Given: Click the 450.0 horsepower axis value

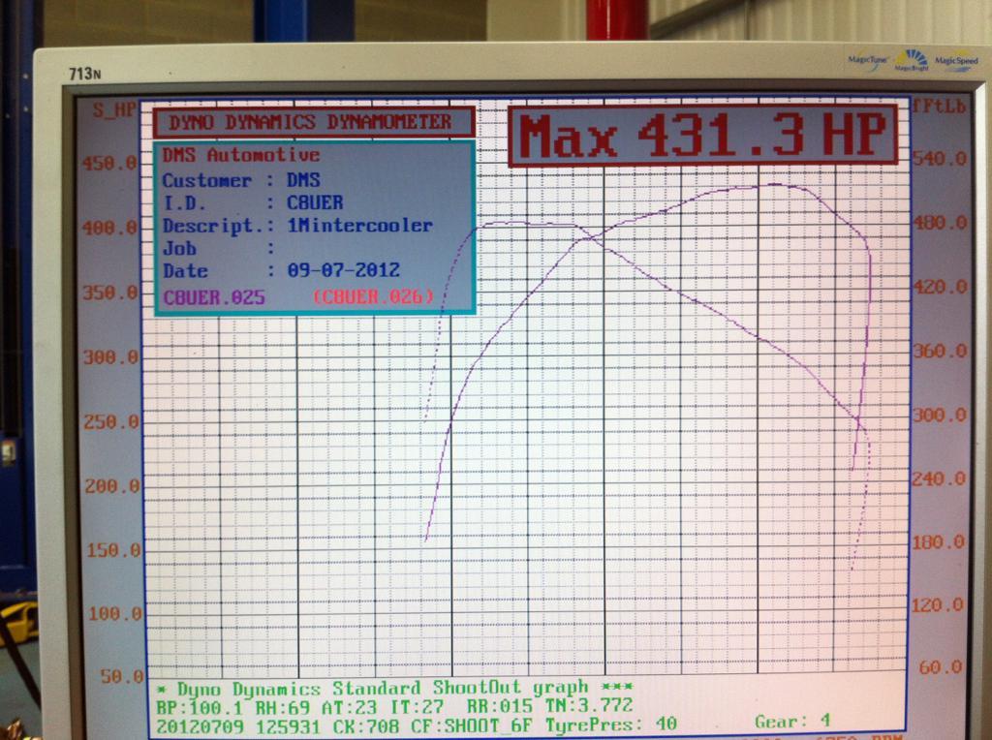Looking at the screenshot, I should 109,163.
